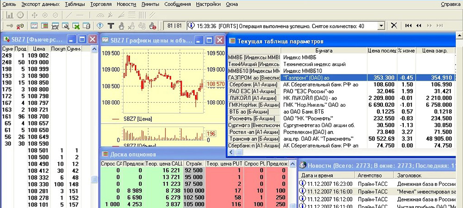Click the zoom in (plus) chart icon

(45, 15)
